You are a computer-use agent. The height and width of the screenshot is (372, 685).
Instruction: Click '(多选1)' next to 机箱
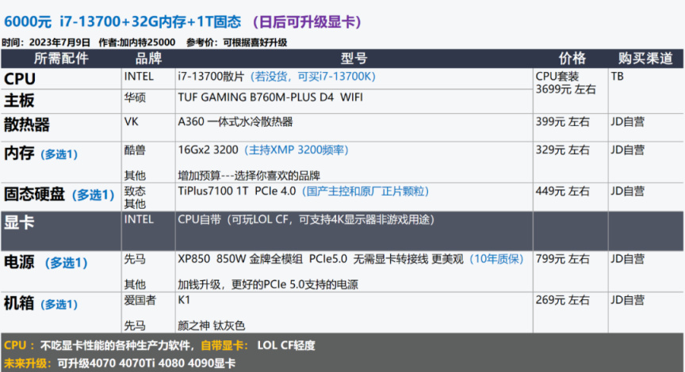click(x=59, y=304)
